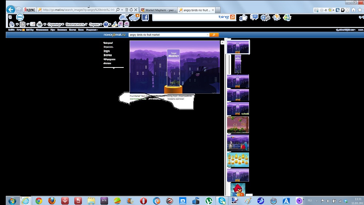Expand the Home button dropdown arrow
The width and height of the screenshot is (364, 205).
(x=17, y=24)
